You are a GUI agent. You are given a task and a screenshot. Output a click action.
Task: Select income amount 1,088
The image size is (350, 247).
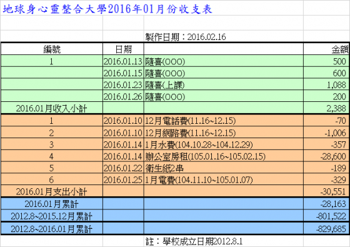click(x=326, y=84)
